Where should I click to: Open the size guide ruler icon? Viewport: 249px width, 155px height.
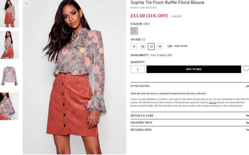click(x=170, y=46)
